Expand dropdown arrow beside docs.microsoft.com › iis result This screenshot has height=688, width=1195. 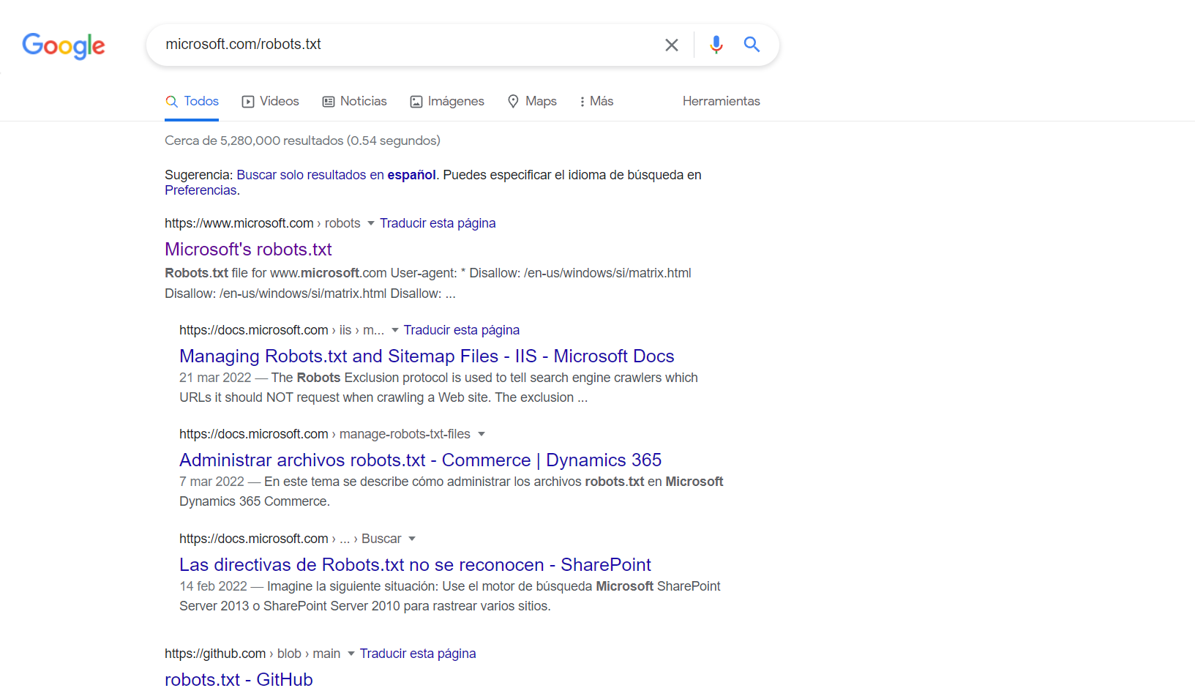[x=395, y=330]
